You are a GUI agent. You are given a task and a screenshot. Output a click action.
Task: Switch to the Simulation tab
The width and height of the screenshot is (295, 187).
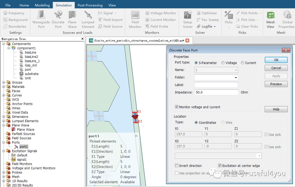(x=64, y=5)
